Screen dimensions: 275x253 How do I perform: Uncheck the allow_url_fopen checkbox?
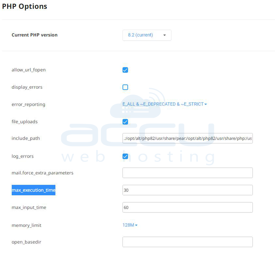125,70
